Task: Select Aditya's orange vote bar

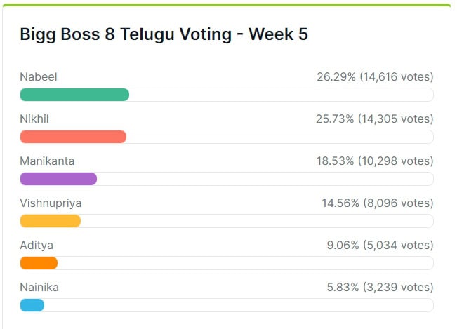Action: click(39, 263)
